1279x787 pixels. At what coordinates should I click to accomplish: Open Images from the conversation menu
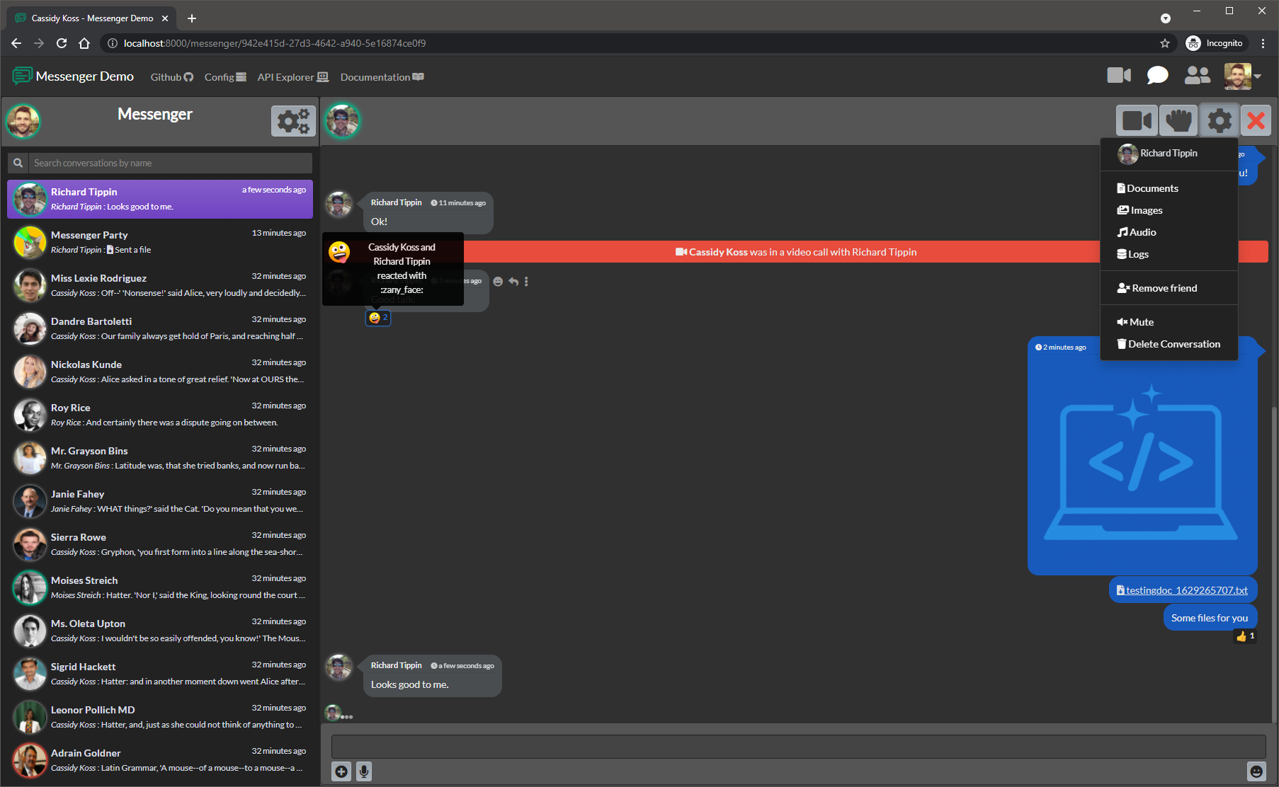pyautogui.click(x=1139, y=210)
